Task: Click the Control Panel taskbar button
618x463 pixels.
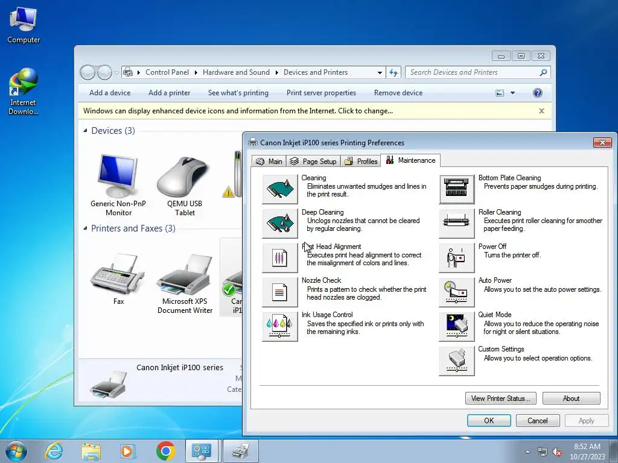Action: (202, 451)
